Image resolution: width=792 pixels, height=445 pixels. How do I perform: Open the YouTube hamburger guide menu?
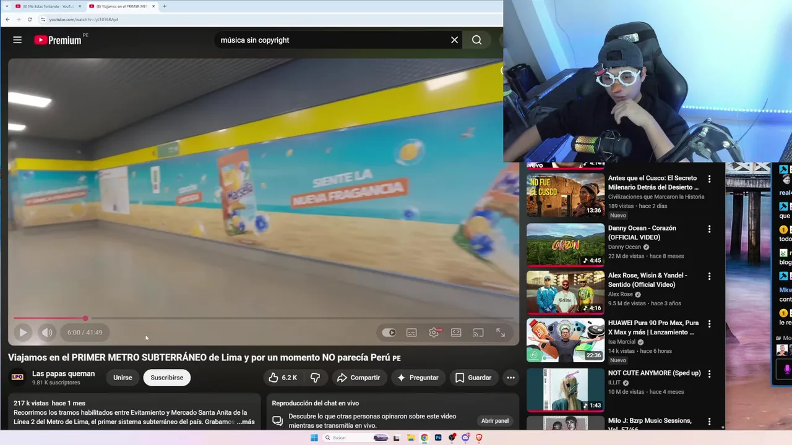tap(17, 40)
